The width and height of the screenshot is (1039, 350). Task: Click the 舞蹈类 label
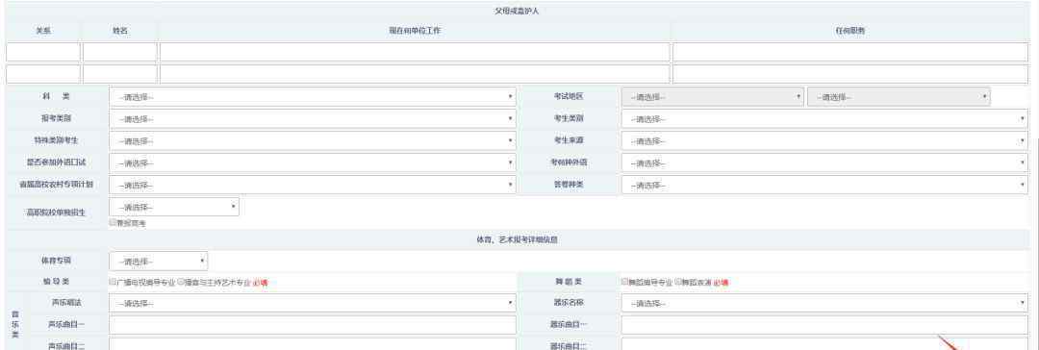click(x=569, y=282)
